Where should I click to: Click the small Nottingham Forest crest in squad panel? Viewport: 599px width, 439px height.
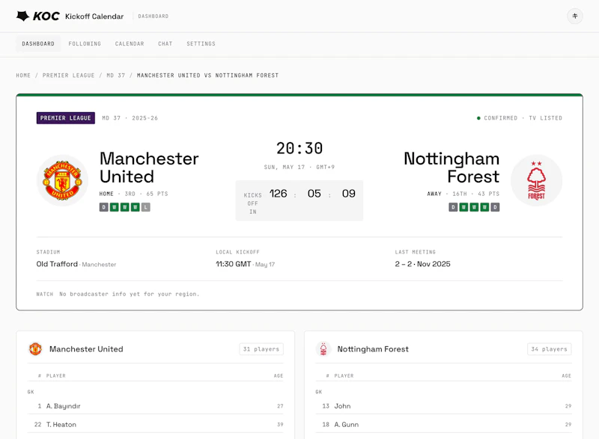point(323,349)
